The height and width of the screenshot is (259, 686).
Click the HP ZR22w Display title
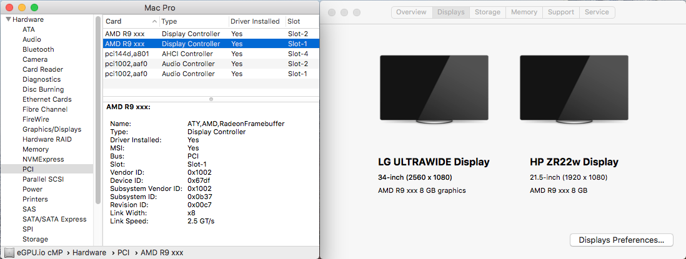point(574,162)
